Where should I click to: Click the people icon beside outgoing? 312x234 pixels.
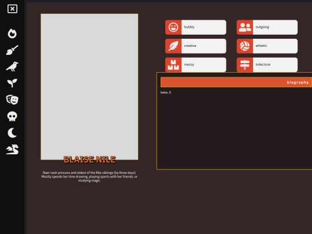[x=245, y=27]
